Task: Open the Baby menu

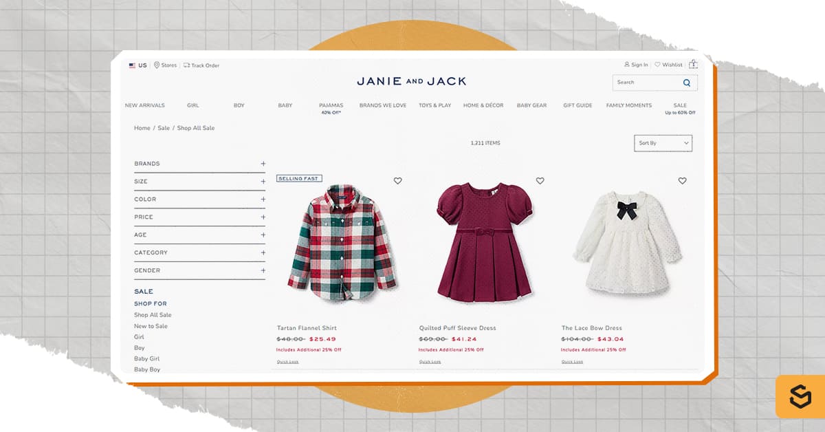Action: [x=285, y=105]
